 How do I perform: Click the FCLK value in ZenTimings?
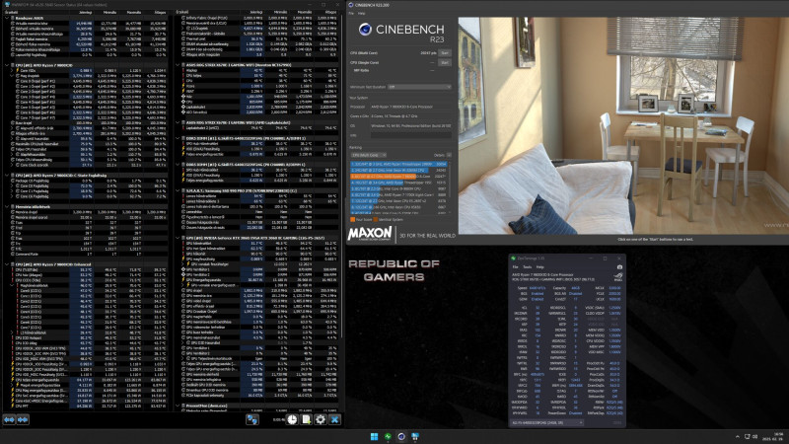pos(614,293)
